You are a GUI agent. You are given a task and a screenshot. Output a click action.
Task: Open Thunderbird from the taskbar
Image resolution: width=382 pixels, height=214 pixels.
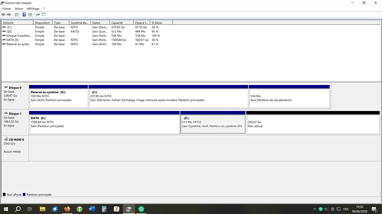pos(55,209)
